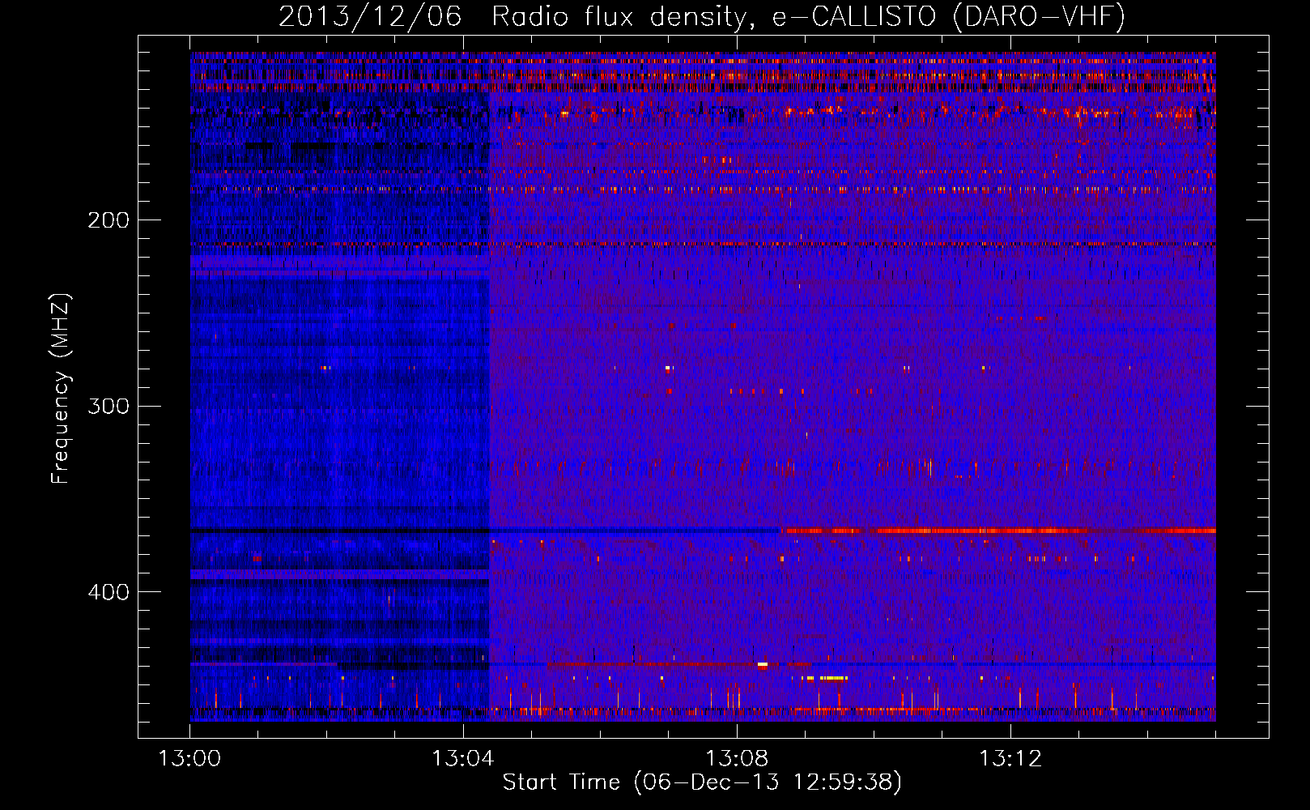Click the '200' frequency tick label

pyautogui.click(x=108, y=220)
